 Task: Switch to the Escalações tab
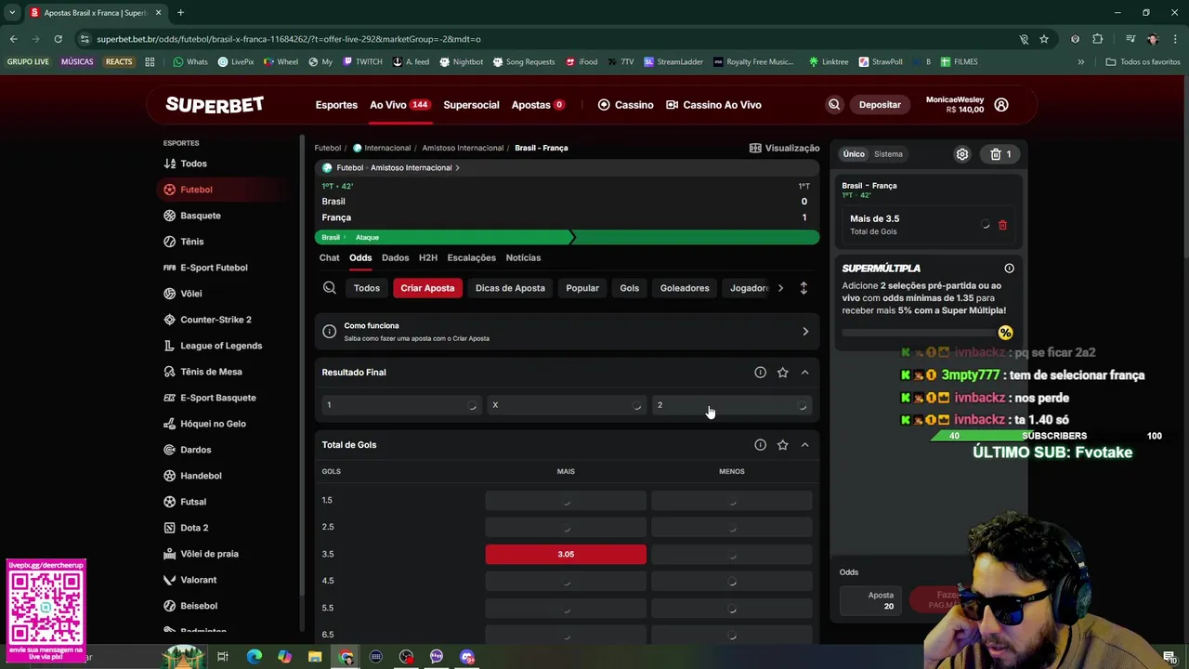[471, 257]
